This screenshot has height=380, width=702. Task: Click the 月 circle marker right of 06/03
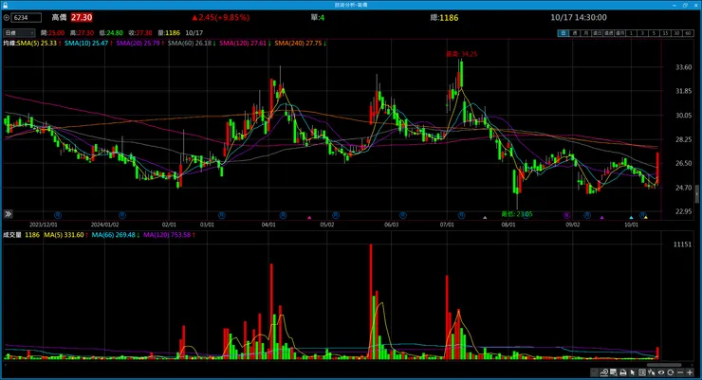402,215
